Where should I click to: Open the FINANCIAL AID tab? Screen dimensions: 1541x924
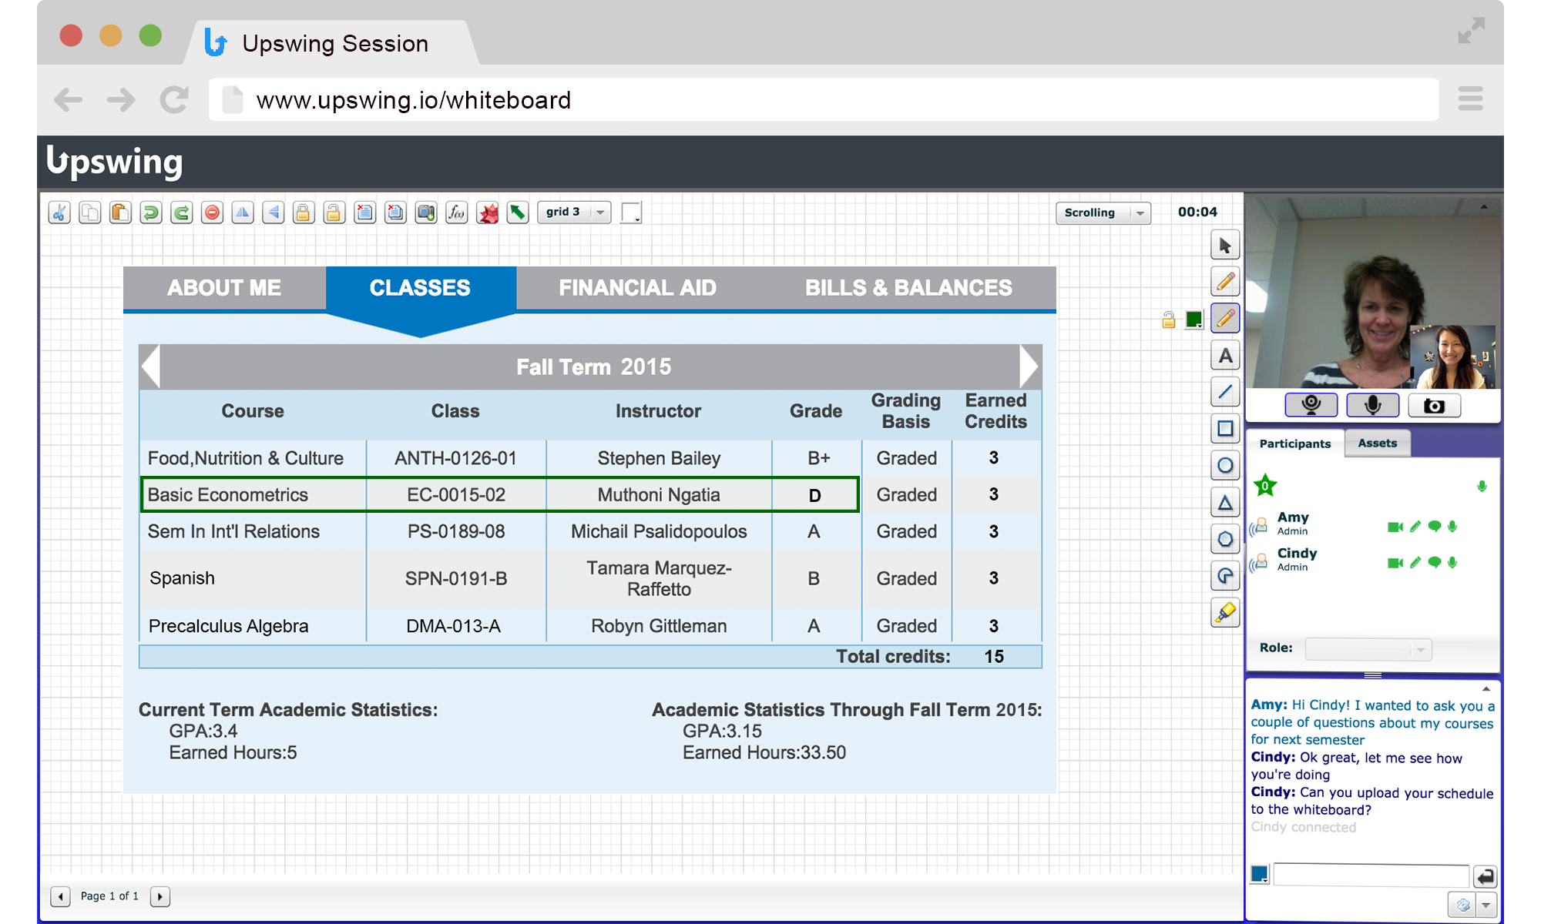click(637, 288)
